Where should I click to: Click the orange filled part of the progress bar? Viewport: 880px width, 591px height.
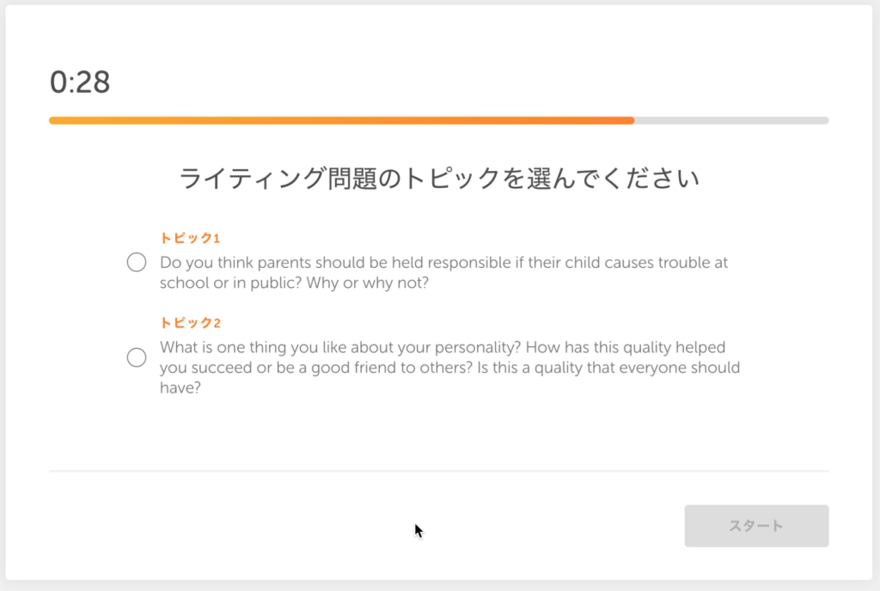(341, 120)
